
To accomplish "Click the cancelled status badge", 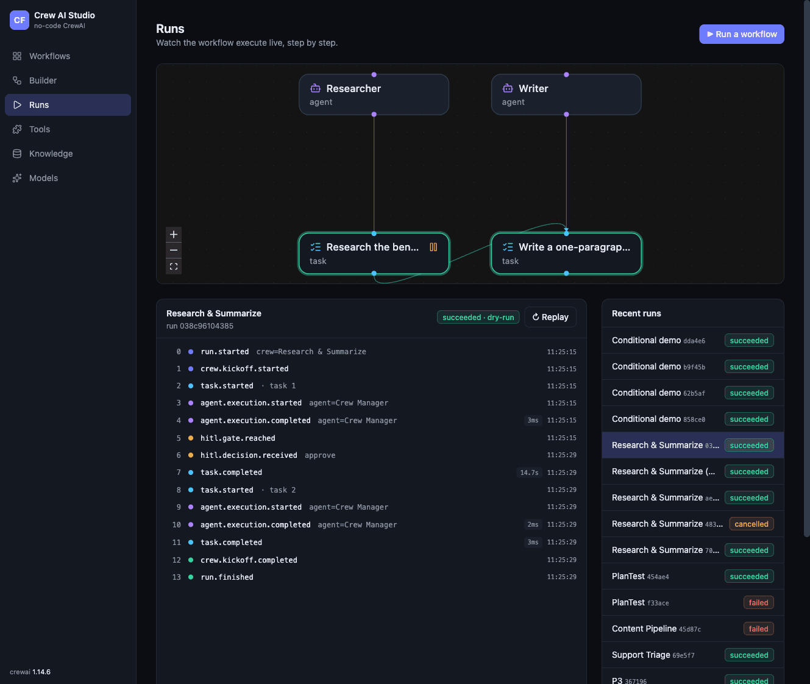I will click(x=751, y=524).
